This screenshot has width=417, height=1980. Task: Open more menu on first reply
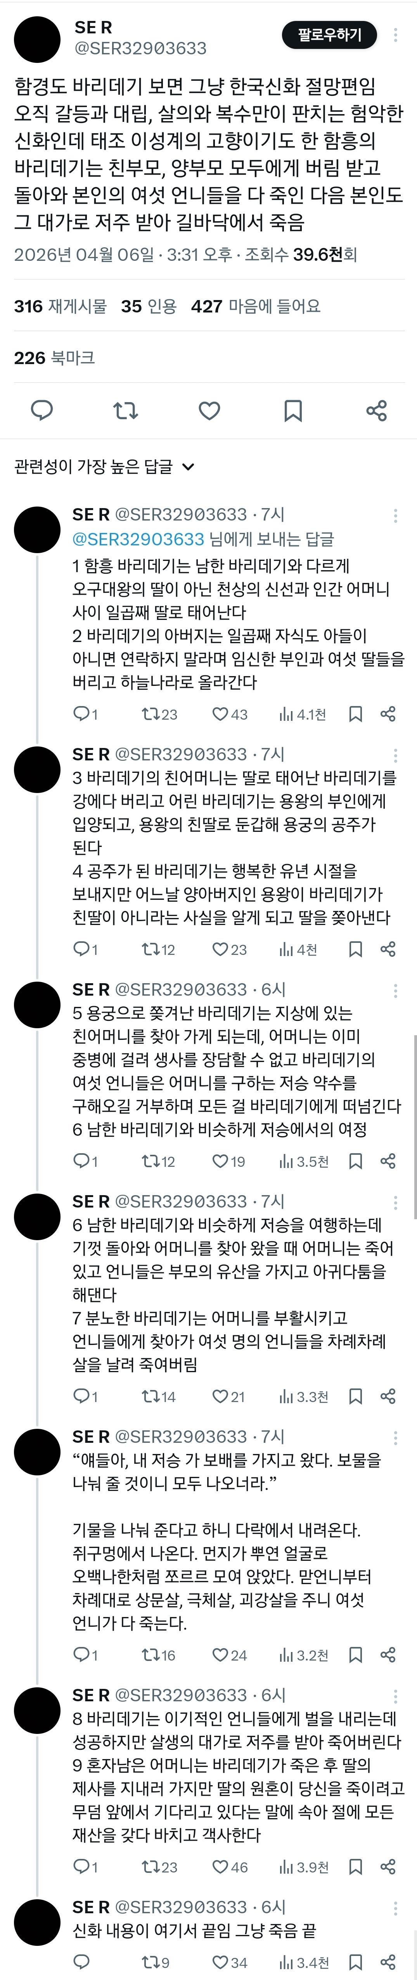pyautogui.click(x=396, y=515)
